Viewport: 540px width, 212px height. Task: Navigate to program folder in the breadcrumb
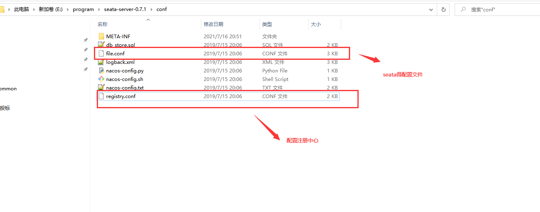[83, 9]
